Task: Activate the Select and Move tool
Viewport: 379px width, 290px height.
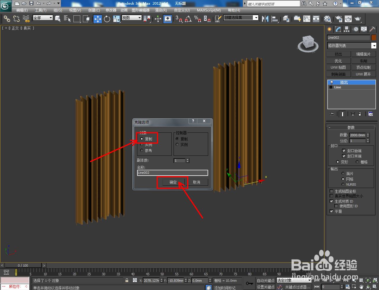Action: 97,19
